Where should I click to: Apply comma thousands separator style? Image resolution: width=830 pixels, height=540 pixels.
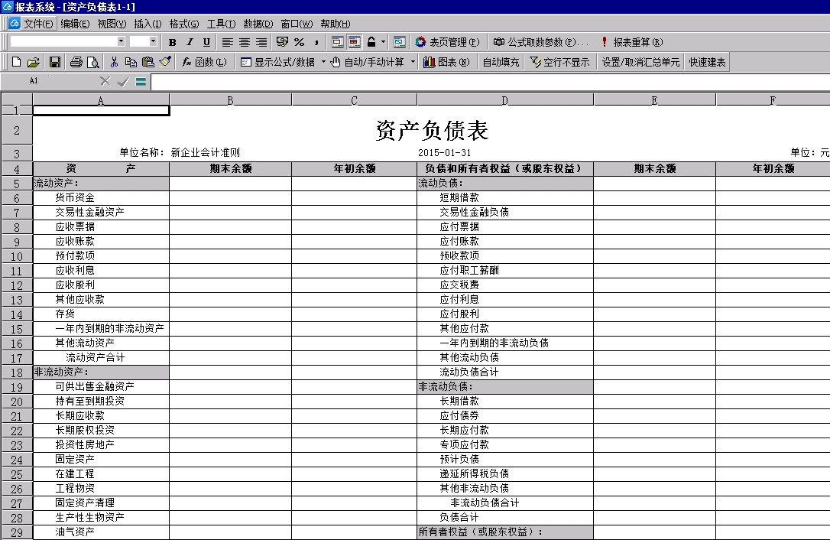[x=316, y=42]
